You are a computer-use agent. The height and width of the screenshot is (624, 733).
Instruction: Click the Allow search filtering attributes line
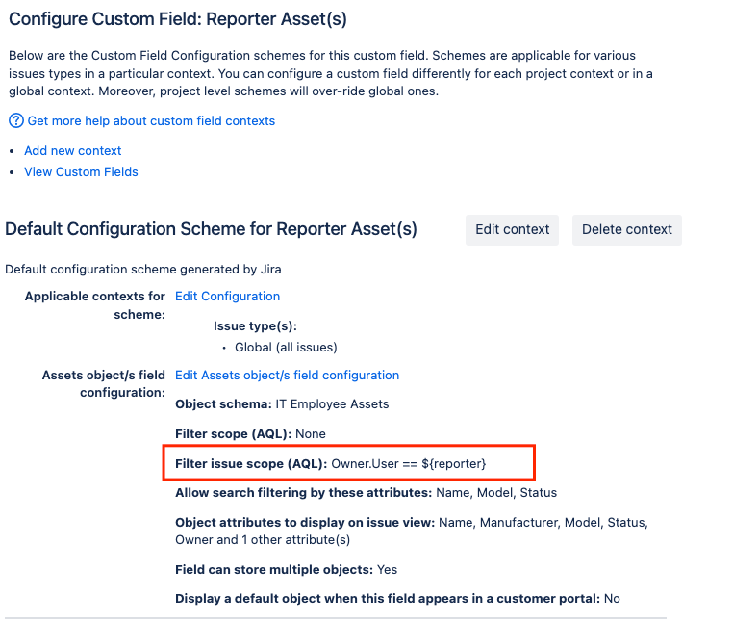366,493
